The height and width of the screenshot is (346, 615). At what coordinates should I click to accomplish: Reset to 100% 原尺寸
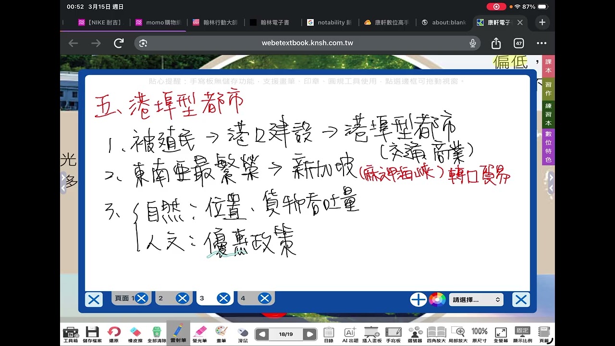point(480,334)
